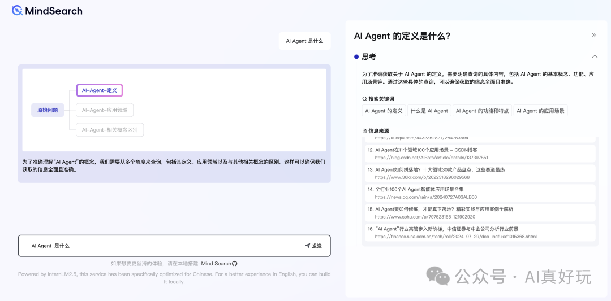Click the partially visible xueqiu.com URL
Image resolution: width=611 pixels, height=301 pixels.
point(421,138)
